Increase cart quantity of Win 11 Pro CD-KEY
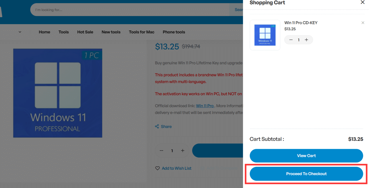369x188 pixels. tap(306, 40)
